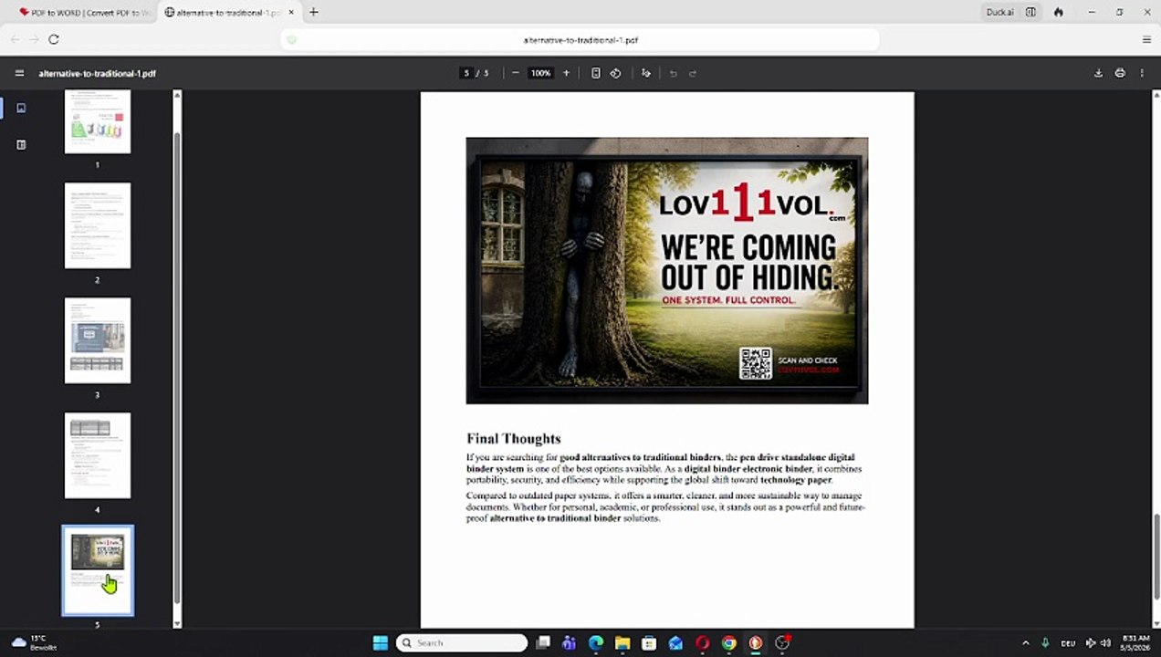Open the browser hamburger menu
1161x657 pixels.
[1146, 39]
